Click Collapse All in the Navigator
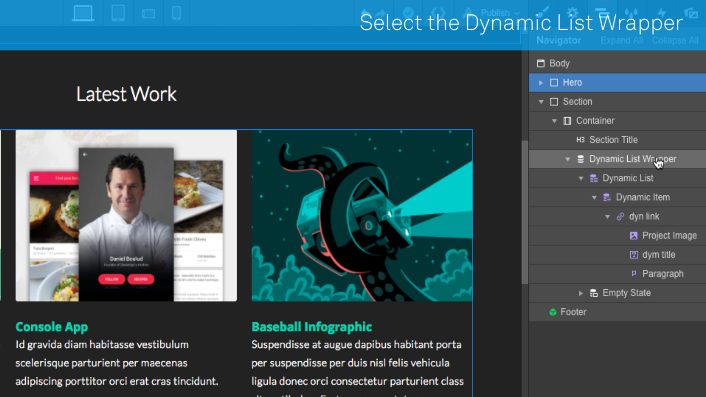Viewport: 706px width, 397px height. tap(675, 40)
